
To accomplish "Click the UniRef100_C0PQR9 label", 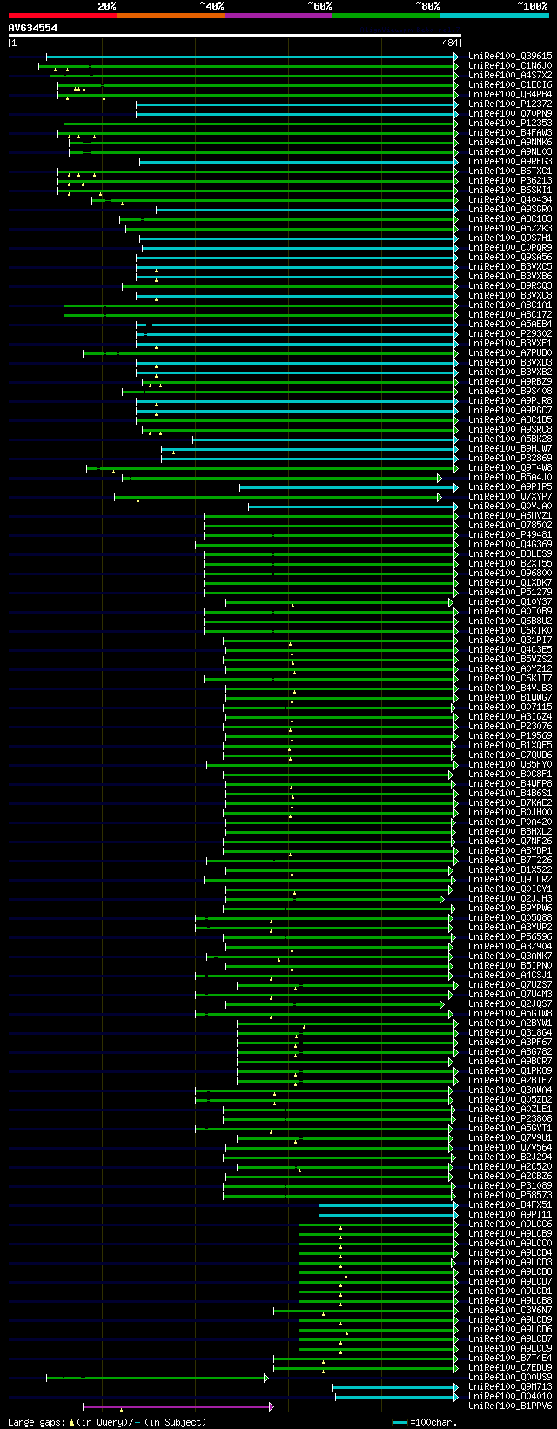I will 510,247.
